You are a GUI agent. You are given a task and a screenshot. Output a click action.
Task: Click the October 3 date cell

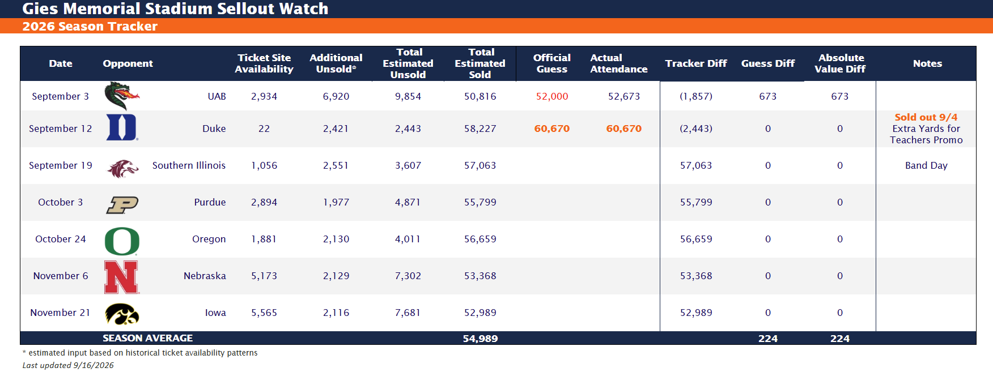60,202
